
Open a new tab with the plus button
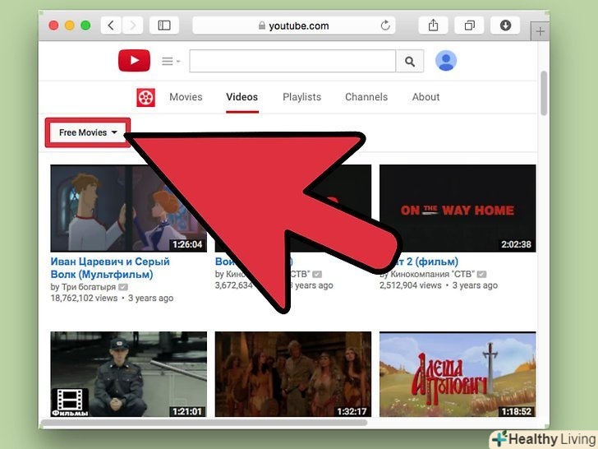[540, 31]
